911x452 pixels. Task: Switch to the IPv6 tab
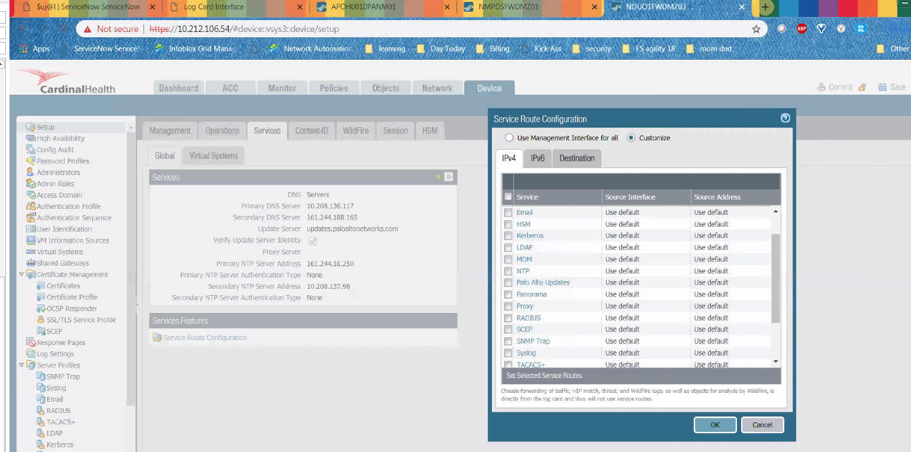(537, 158)
